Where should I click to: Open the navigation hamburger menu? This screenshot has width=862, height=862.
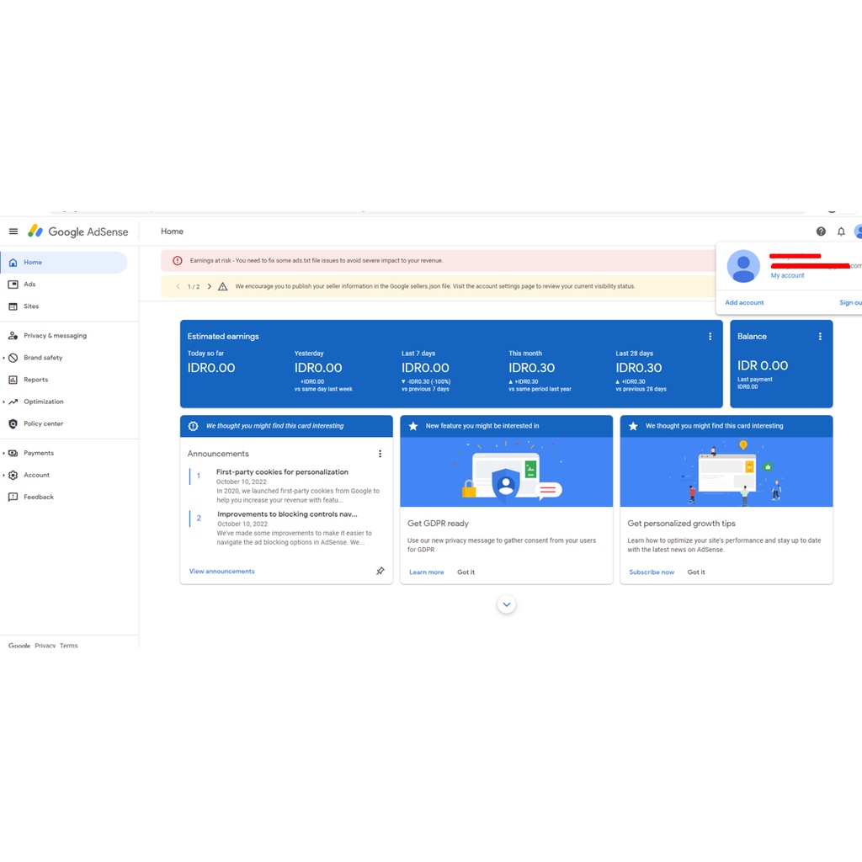coord(13,231)
